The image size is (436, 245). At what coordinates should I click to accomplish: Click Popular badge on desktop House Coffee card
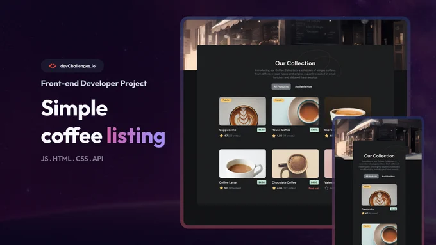coord(279,100)
